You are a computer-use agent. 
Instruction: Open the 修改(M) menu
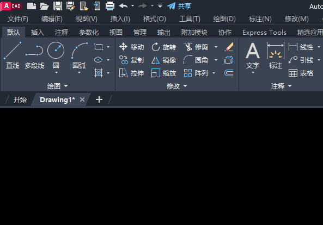(x=297, y=19)
